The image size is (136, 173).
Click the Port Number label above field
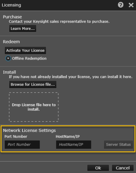coord(16,136)
